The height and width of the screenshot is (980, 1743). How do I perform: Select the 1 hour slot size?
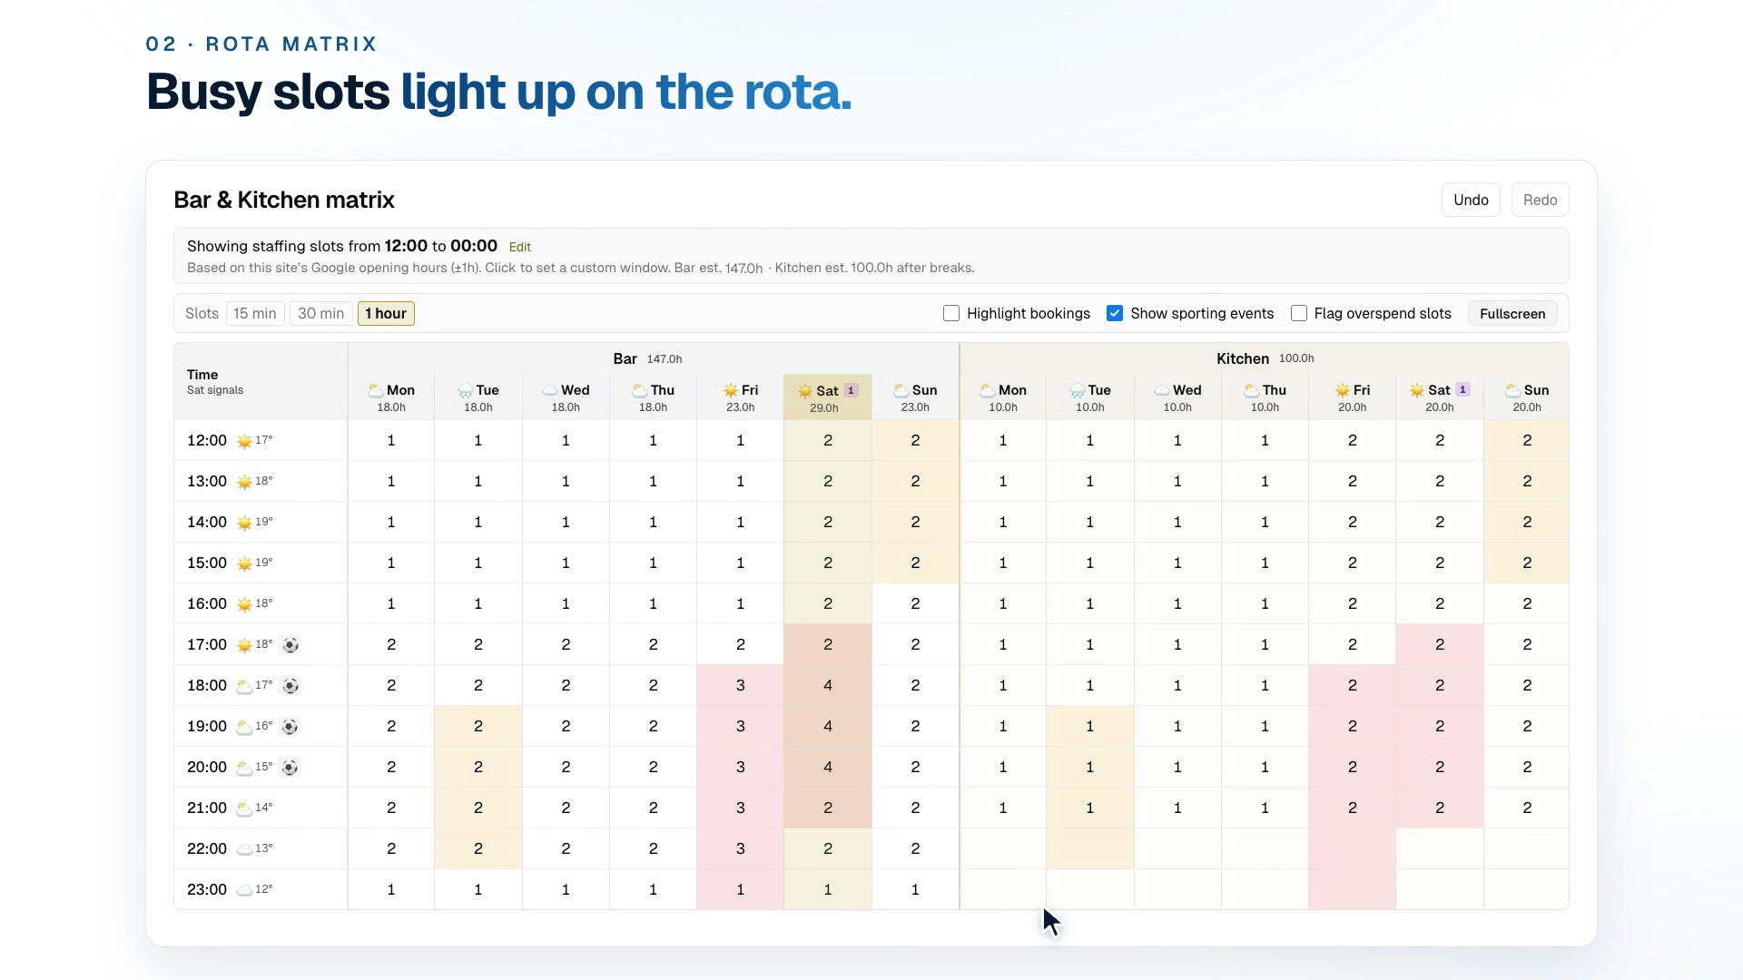(x=386, y=313)
